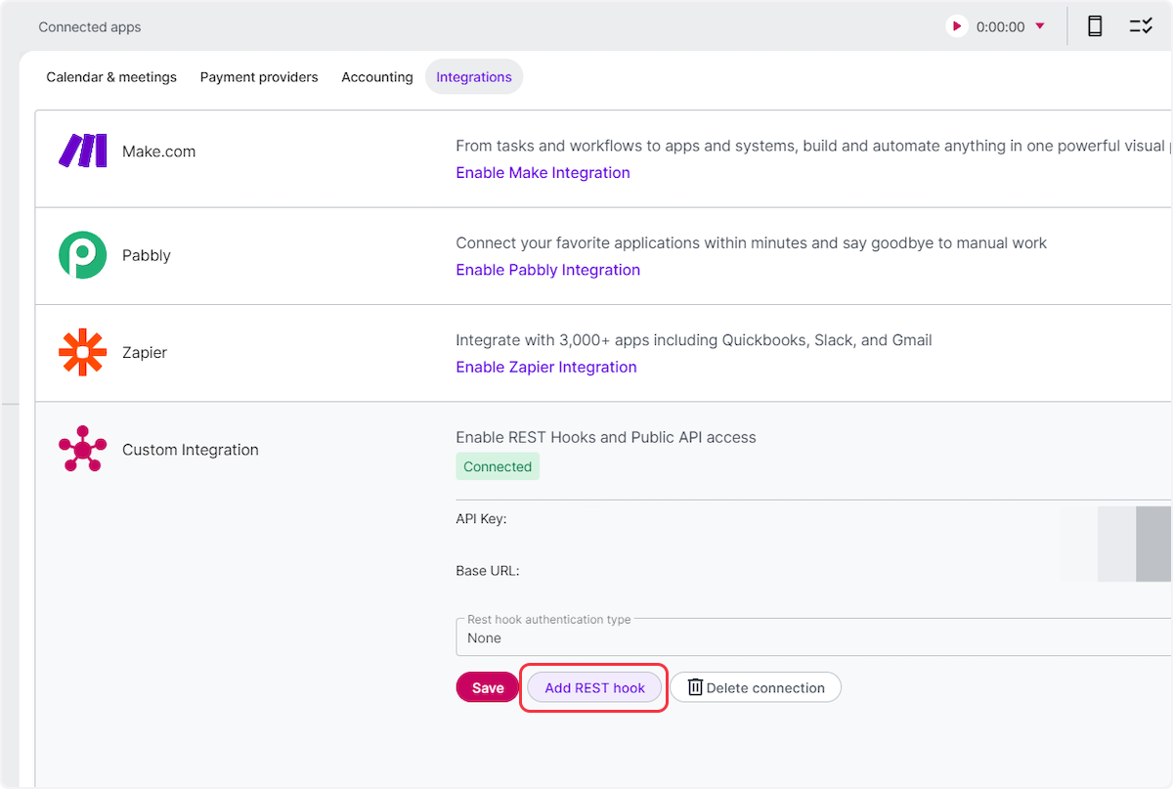Click the Zapier description mentioning Quickbooks
The image size is (1173, 789).
(694, 340)
